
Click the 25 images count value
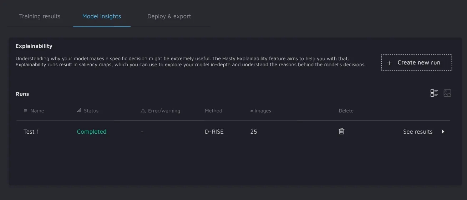(254, 132)
